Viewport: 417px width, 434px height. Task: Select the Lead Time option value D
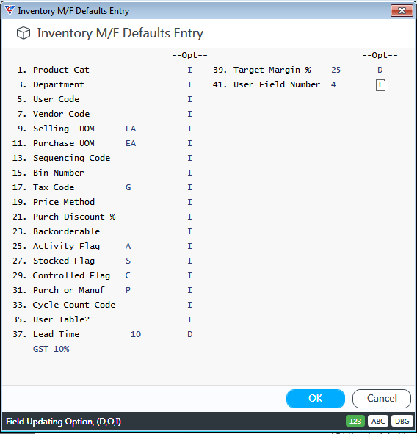tap(190, 334)
